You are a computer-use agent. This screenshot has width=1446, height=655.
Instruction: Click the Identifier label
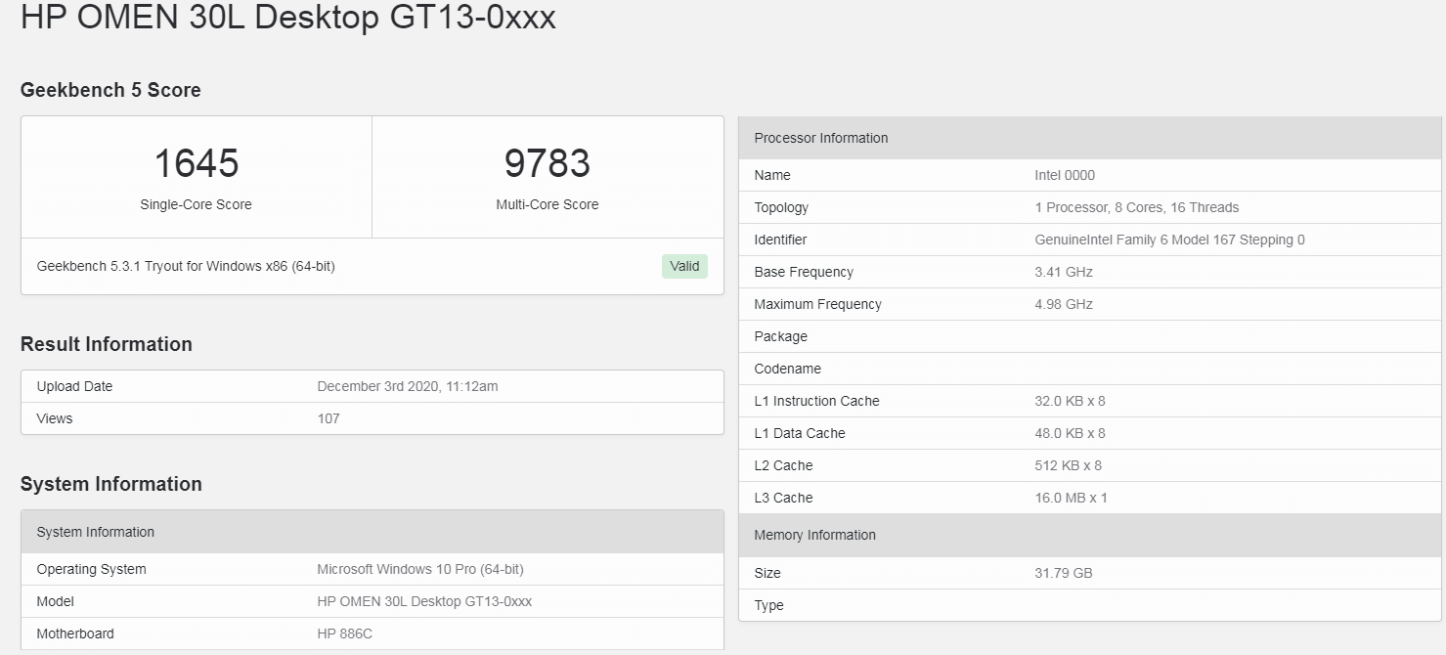tap(780, 240)
